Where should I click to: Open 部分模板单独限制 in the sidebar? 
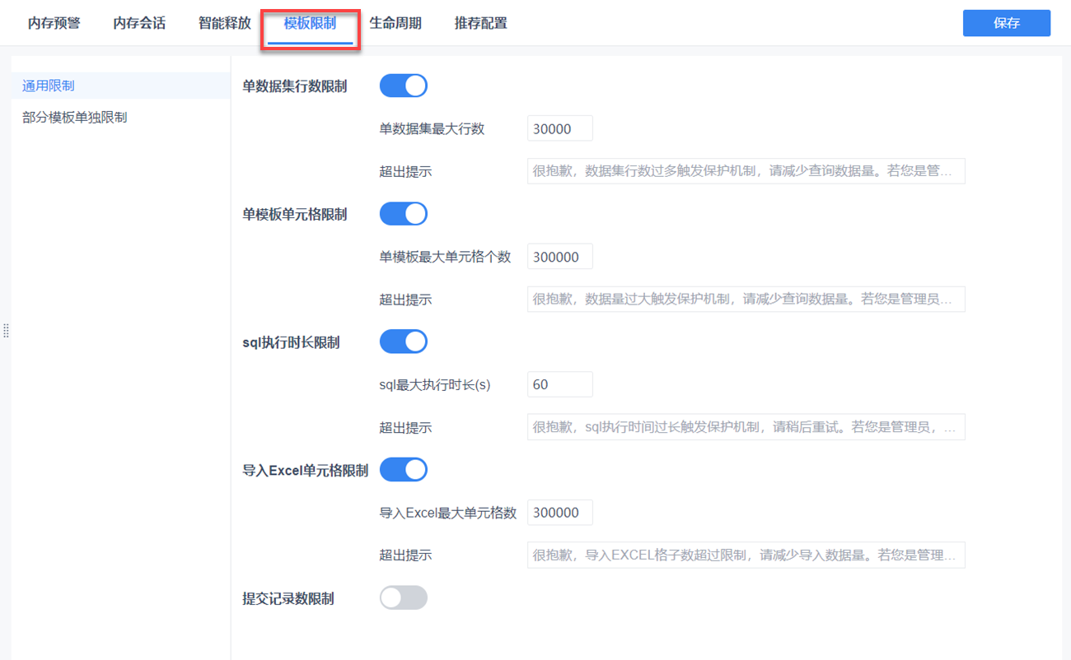pos(121,118)
